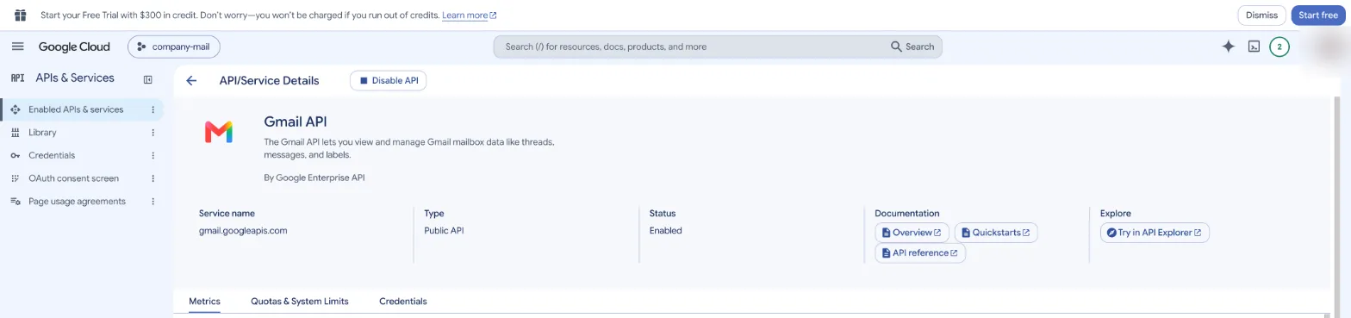Open the Overview documentation link
Screen dimensions: 1351x318
(912, 233)
